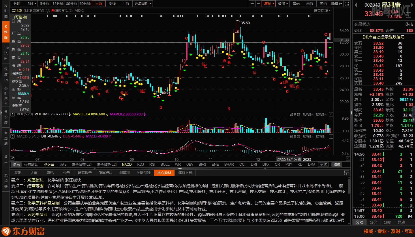
Task: Switch chart to 60分钟 period
Action: [85, 4]
